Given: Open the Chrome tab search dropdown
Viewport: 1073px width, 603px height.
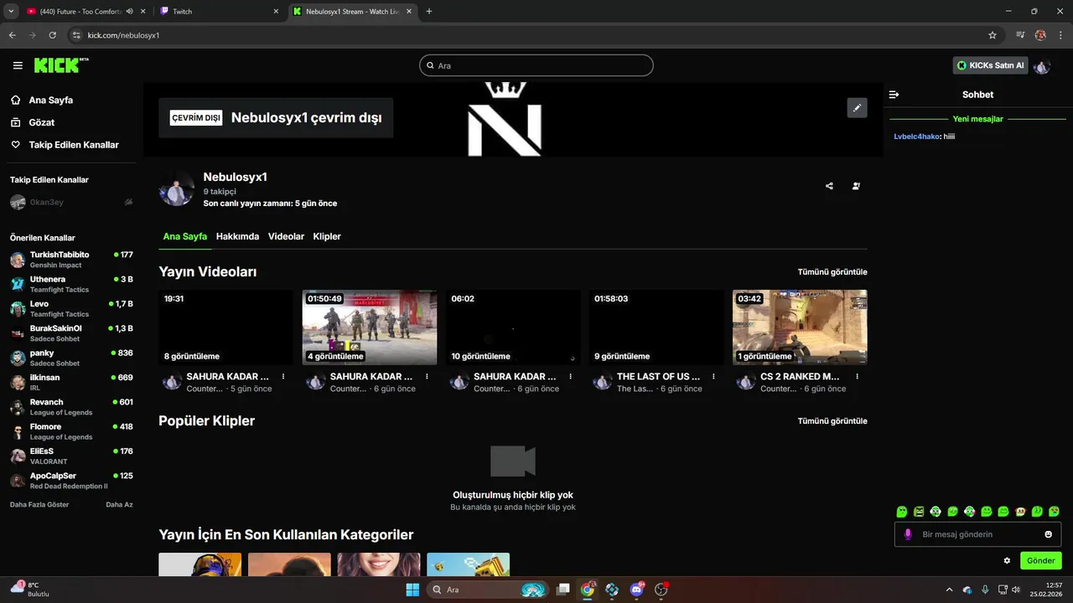Looking at the screenshot, I should (11, 12).
